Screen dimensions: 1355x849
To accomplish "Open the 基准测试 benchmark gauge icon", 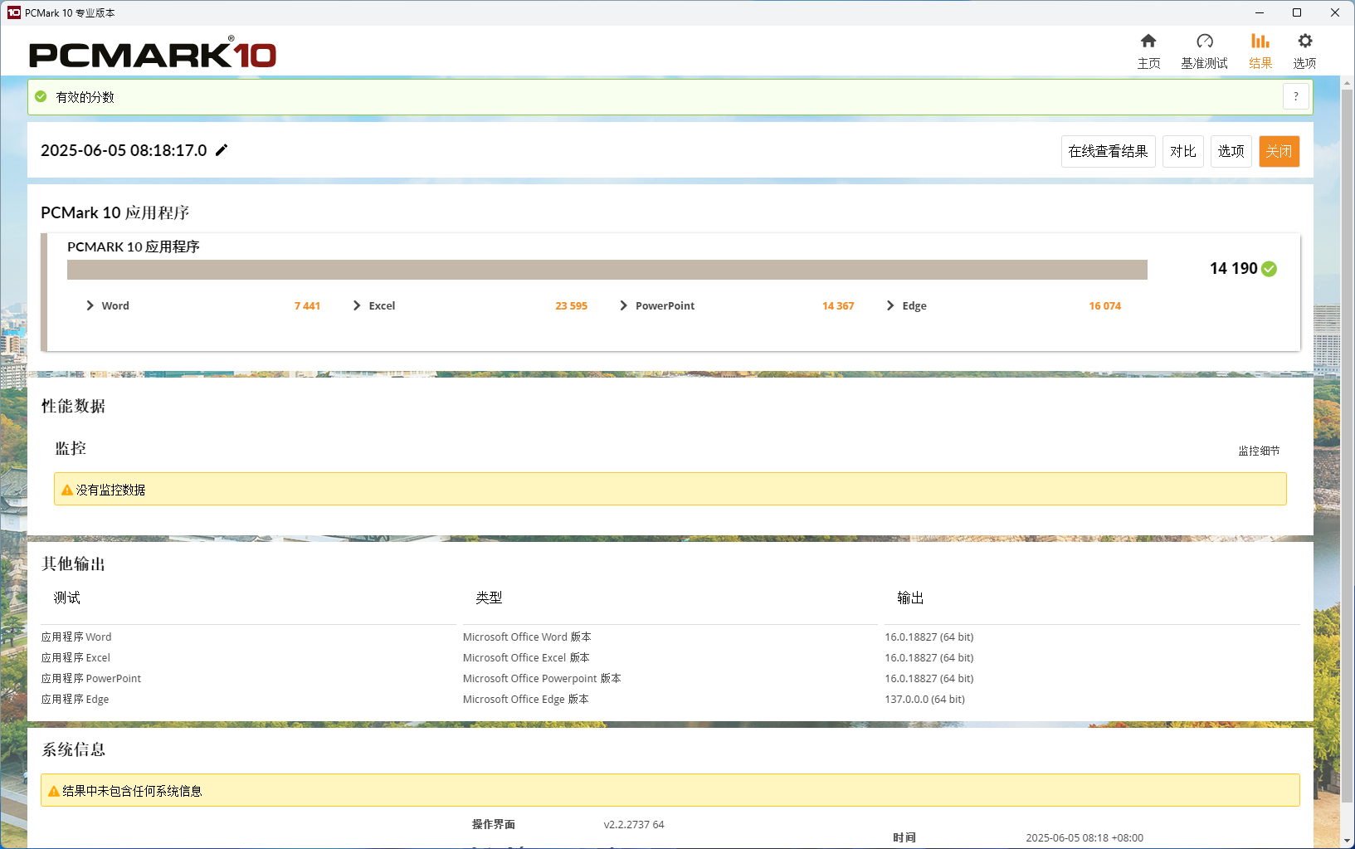I will 1205,41.
